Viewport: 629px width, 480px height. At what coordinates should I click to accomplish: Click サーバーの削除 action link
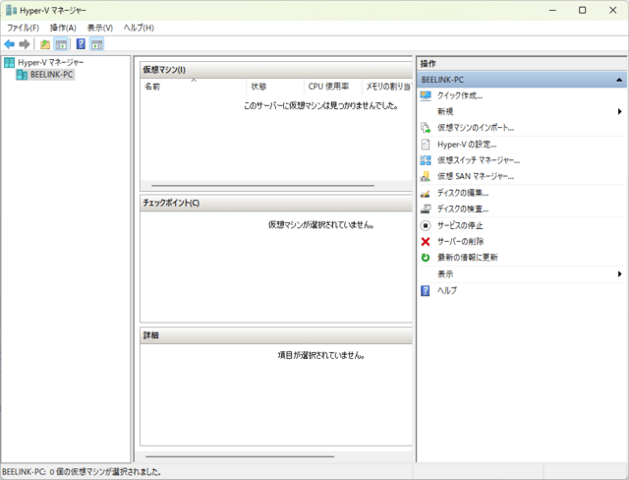461,242
